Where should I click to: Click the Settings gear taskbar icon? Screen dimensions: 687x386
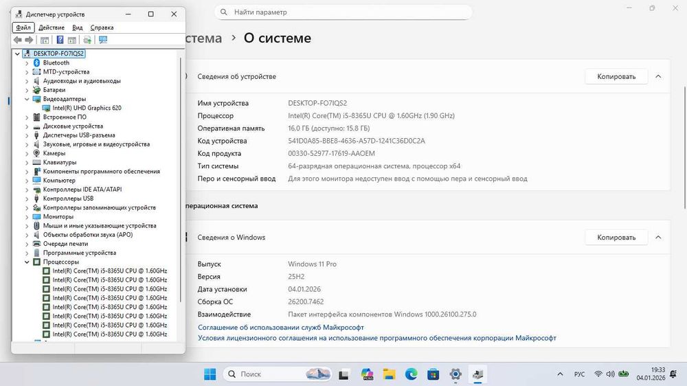pyautogui.click(x=455, y=374)
